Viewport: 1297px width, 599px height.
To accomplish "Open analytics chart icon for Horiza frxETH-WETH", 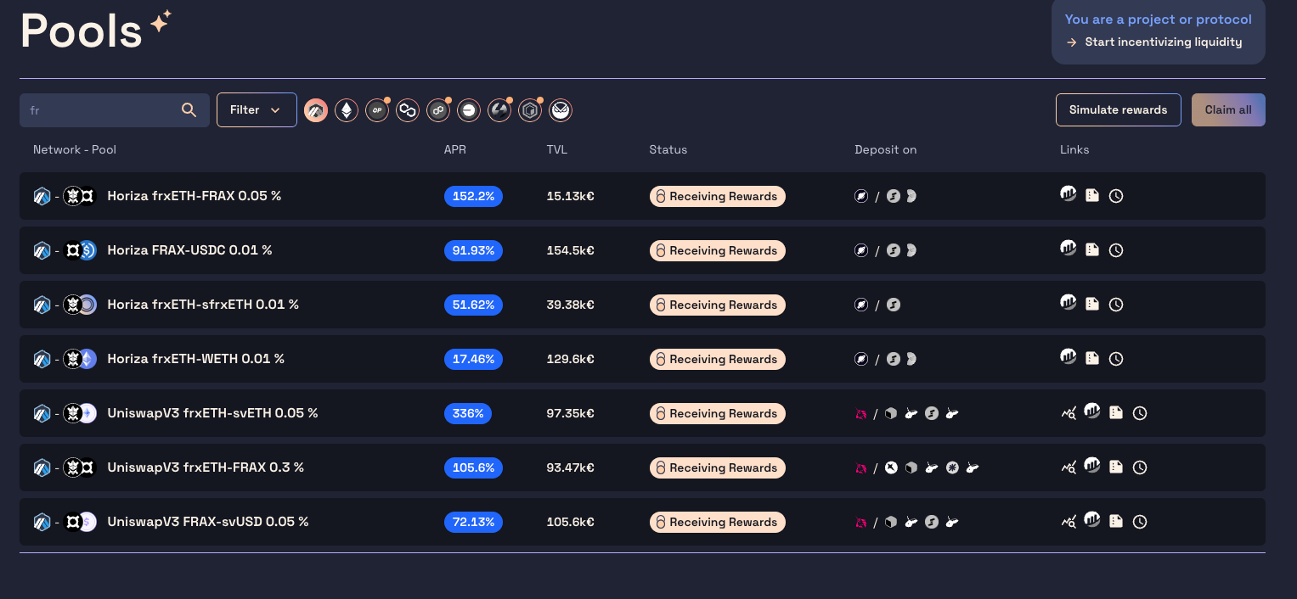I will click(1069, 357).
